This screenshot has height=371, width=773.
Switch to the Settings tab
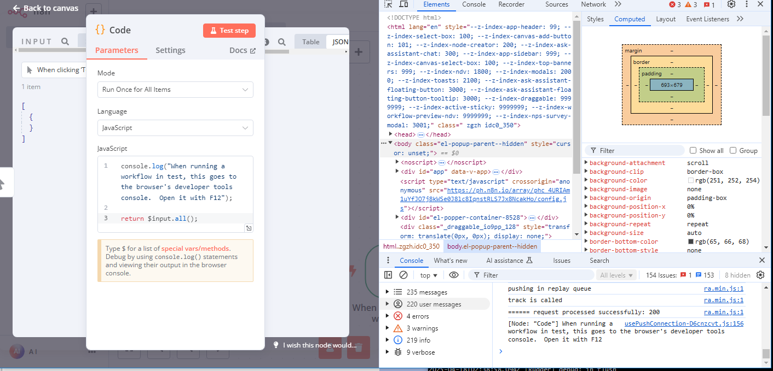pyautogui.click(x=170, y=50)
